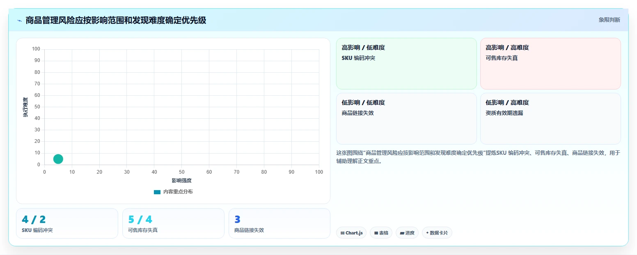637x255 pixels.
Task: Click the 商品链接失效 text in quadrant card
Action: pos(357,113)
